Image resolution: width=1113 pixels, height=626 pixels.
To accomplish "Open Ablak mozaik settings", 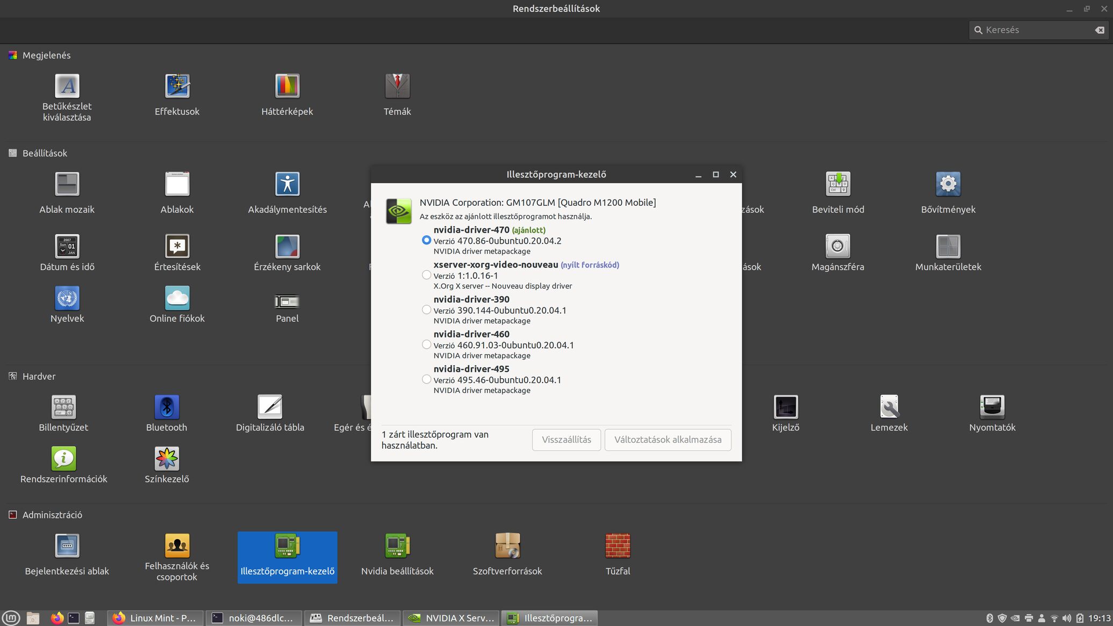I will click(67, 193).
